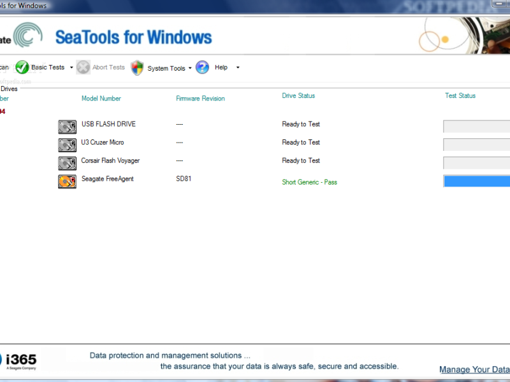Open the Basic Tests menu
The image size is (510, 382).
(x=48, y=67)
